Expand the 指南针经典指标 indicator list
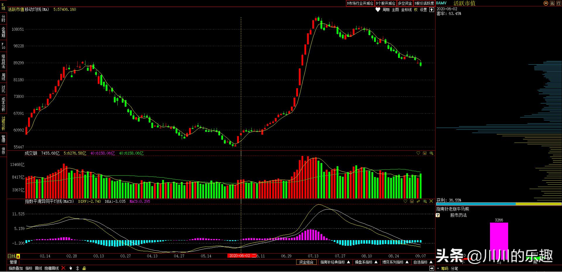Image resolution: width=562 pixels, height=272 pixels. (335, 262)
